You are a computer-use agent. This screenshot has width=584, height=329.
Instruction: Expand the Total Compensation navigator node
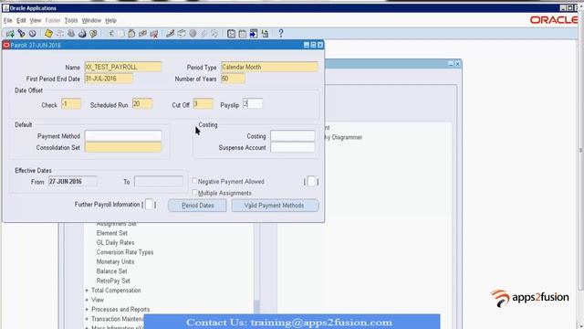tap(87, 291)
